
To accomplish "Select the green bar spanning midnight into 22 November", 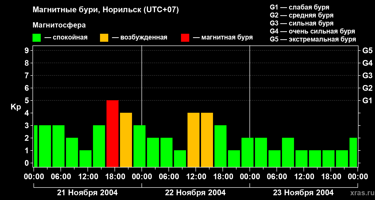I will [x=139, y=146].
